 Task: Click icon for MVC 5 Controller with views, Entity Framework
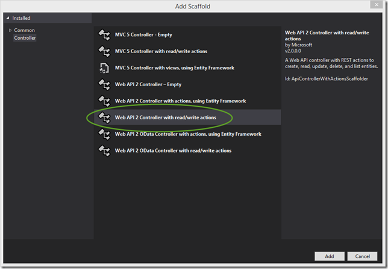[x=104, y=68]
